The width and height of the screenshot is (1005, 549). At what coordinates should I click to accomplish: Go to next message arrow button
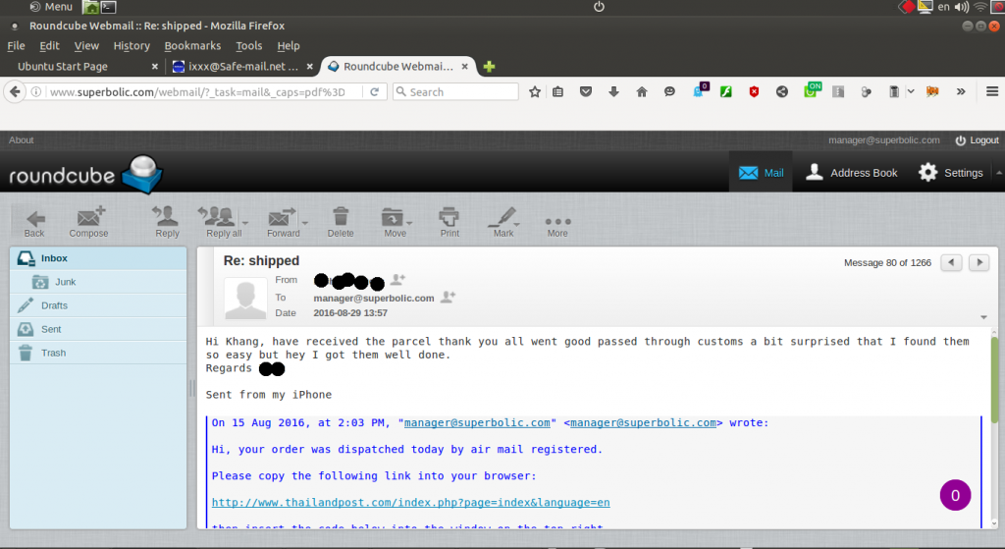pos(979,262)
